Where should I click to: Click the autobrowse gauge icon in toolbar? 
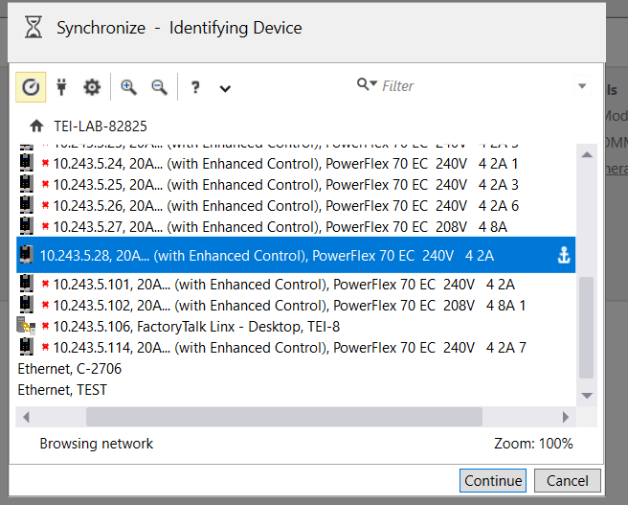(x=32, y=87)
